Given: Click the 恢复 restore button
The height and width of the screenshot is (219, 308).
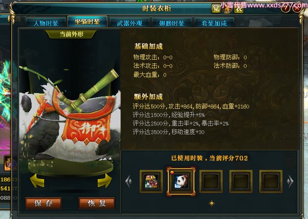Looking at the screenshot, I should [x=97, y=203].
